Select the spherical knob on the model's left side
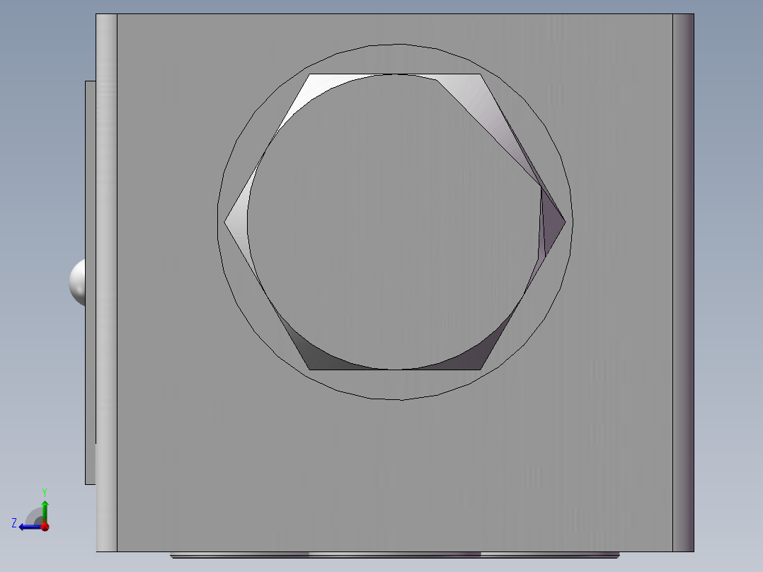The image size is (763, 572). 77,282
